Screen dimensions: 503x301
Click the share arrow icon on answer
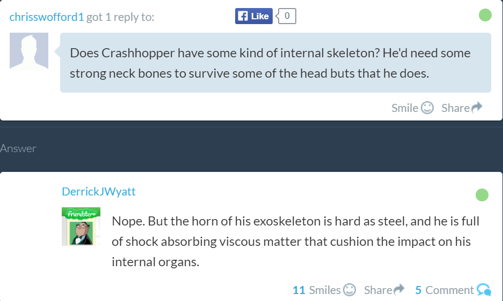tap(399, 290)
